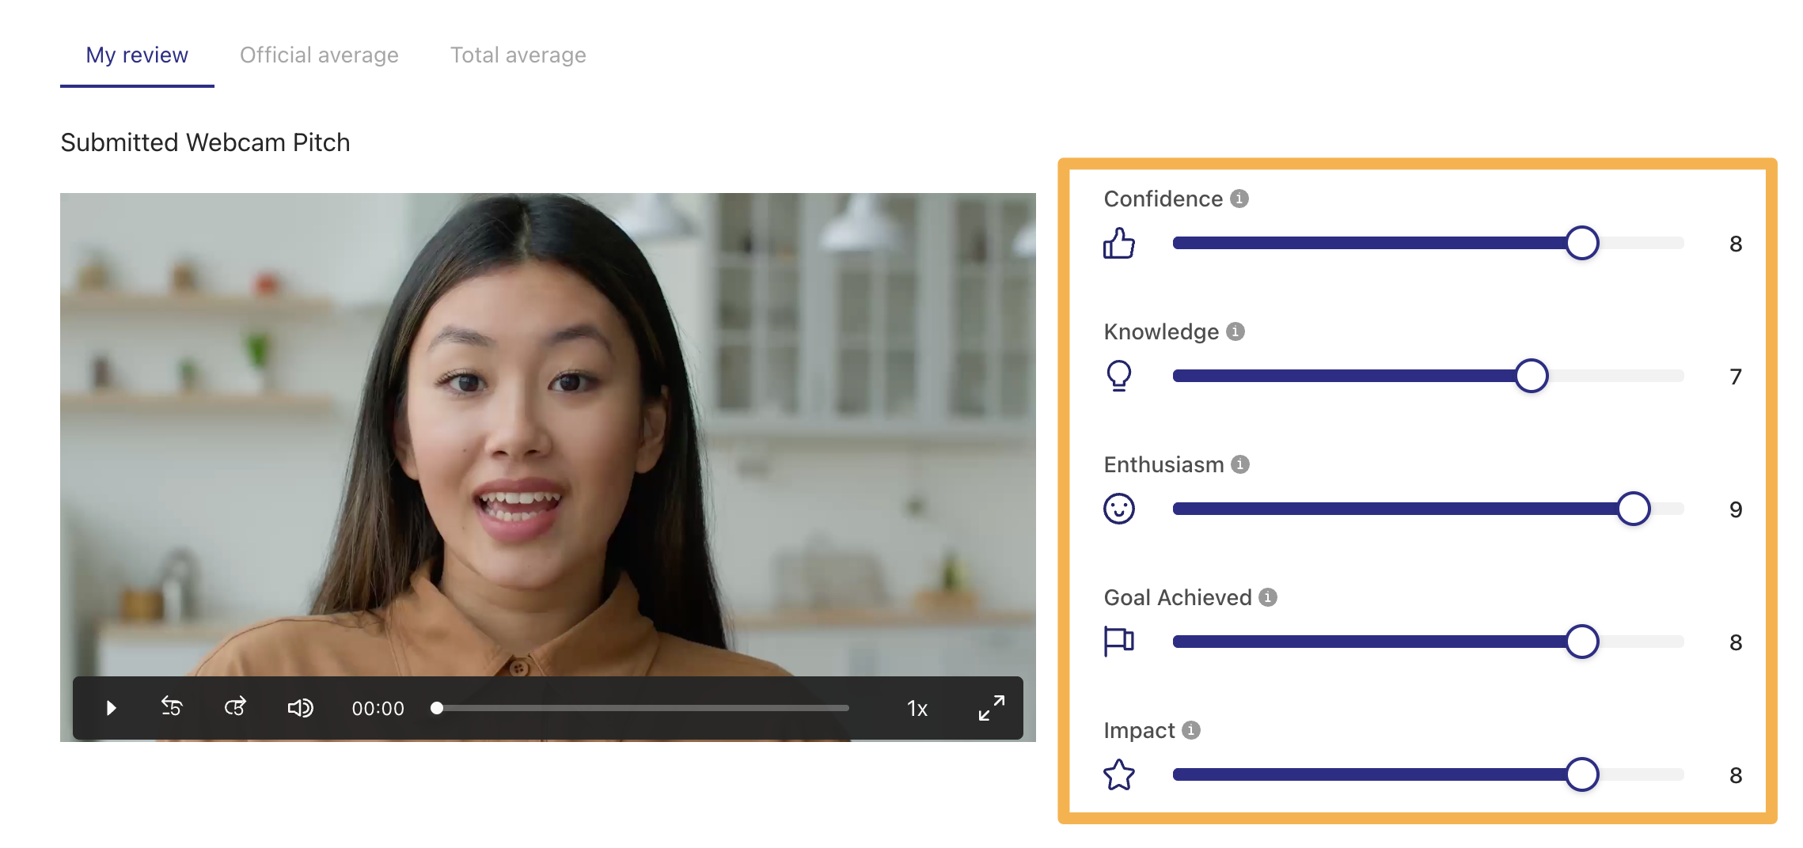Screen dimensions: 1803x848
Task: Show info tooltip for Confidence
Action: (1239, 199)
